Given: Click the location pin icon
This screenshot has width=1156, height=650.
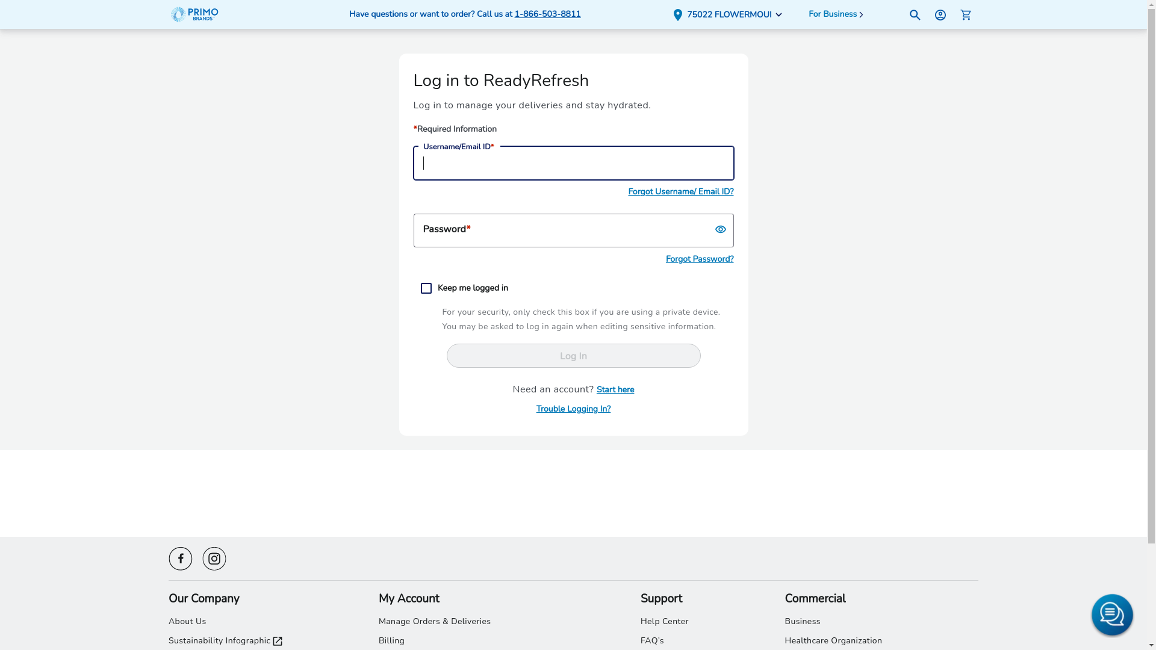Looking at the screenshot, I should 677,15.
